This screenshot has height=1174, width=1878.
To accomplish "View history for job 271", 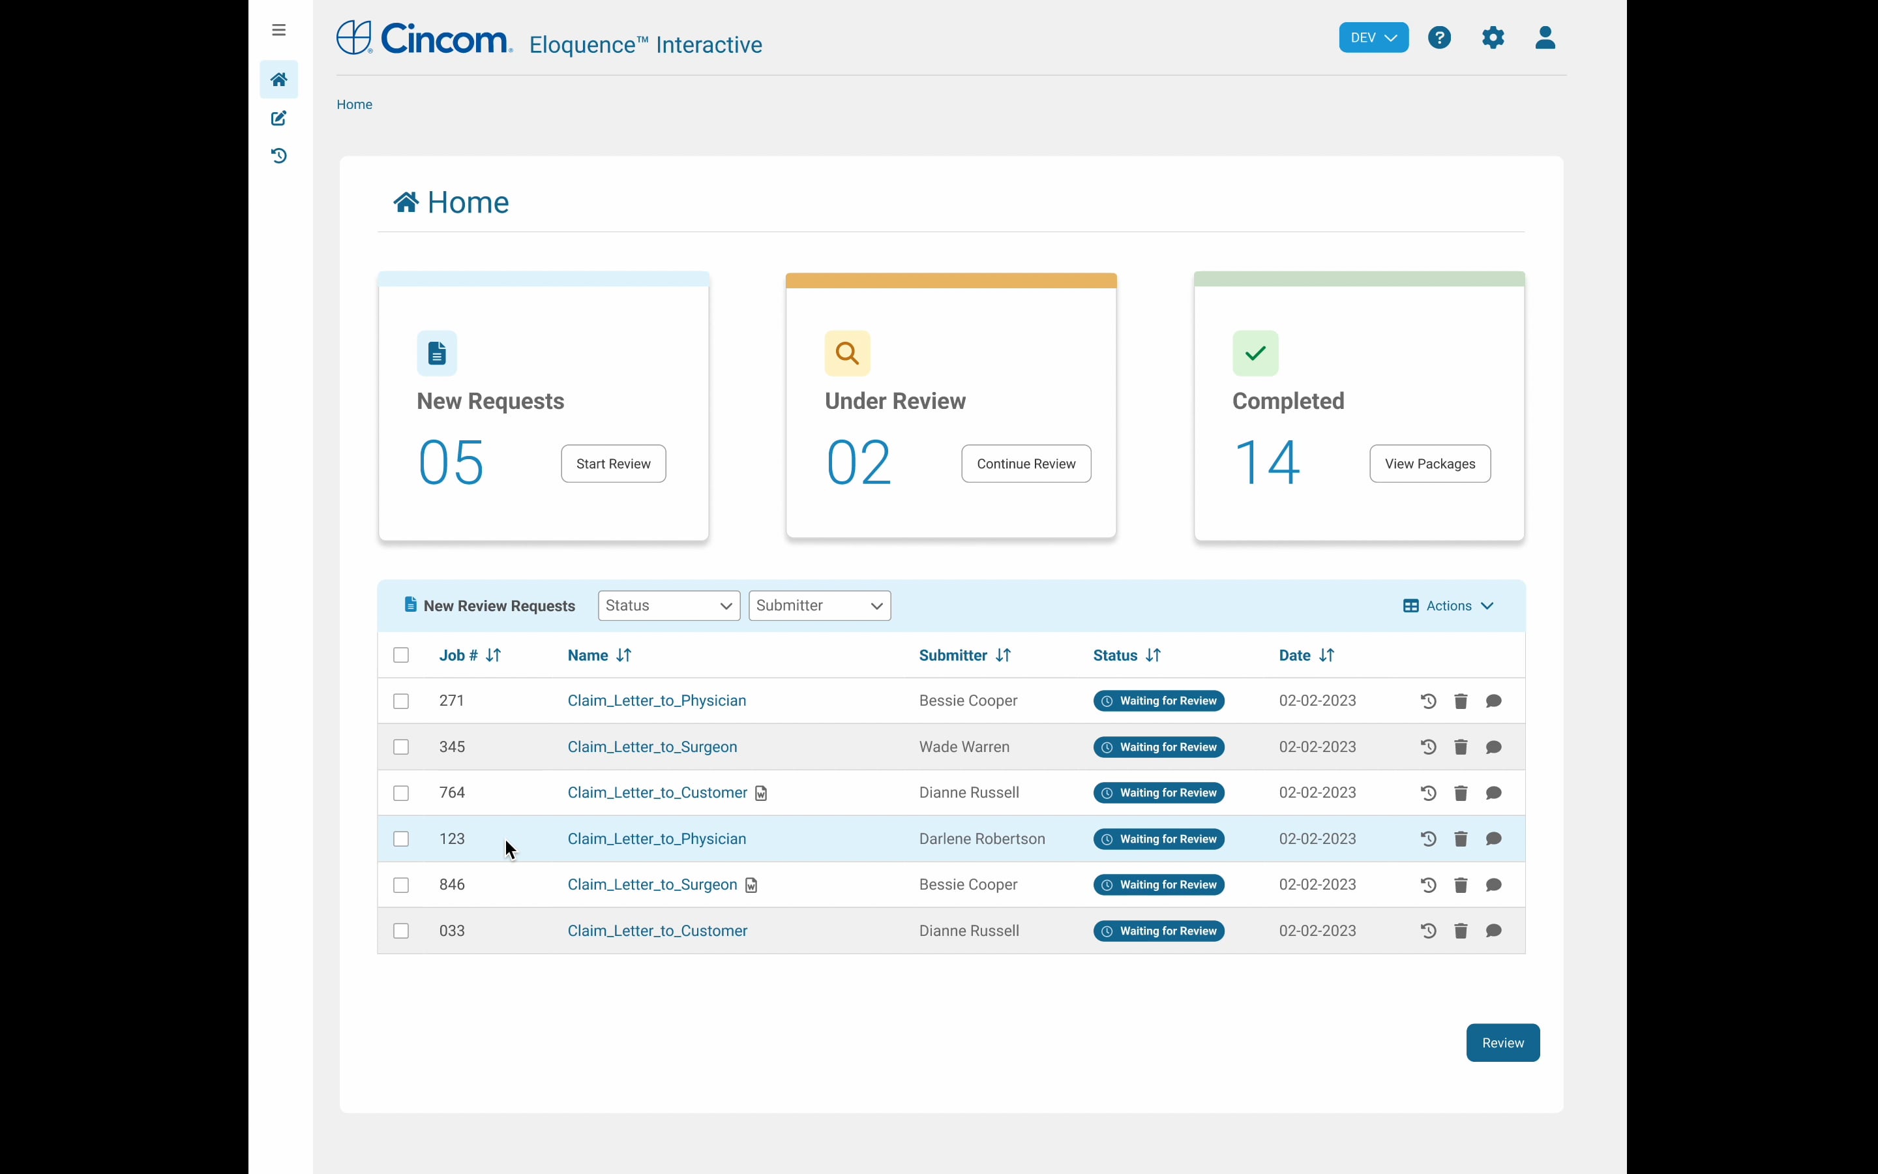I will tap(1428, 701).
